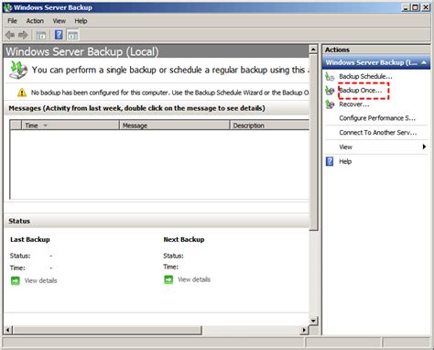This screenshot has width=434, height=350.
Task: View details of Next Backup
Action: [194, 279]
